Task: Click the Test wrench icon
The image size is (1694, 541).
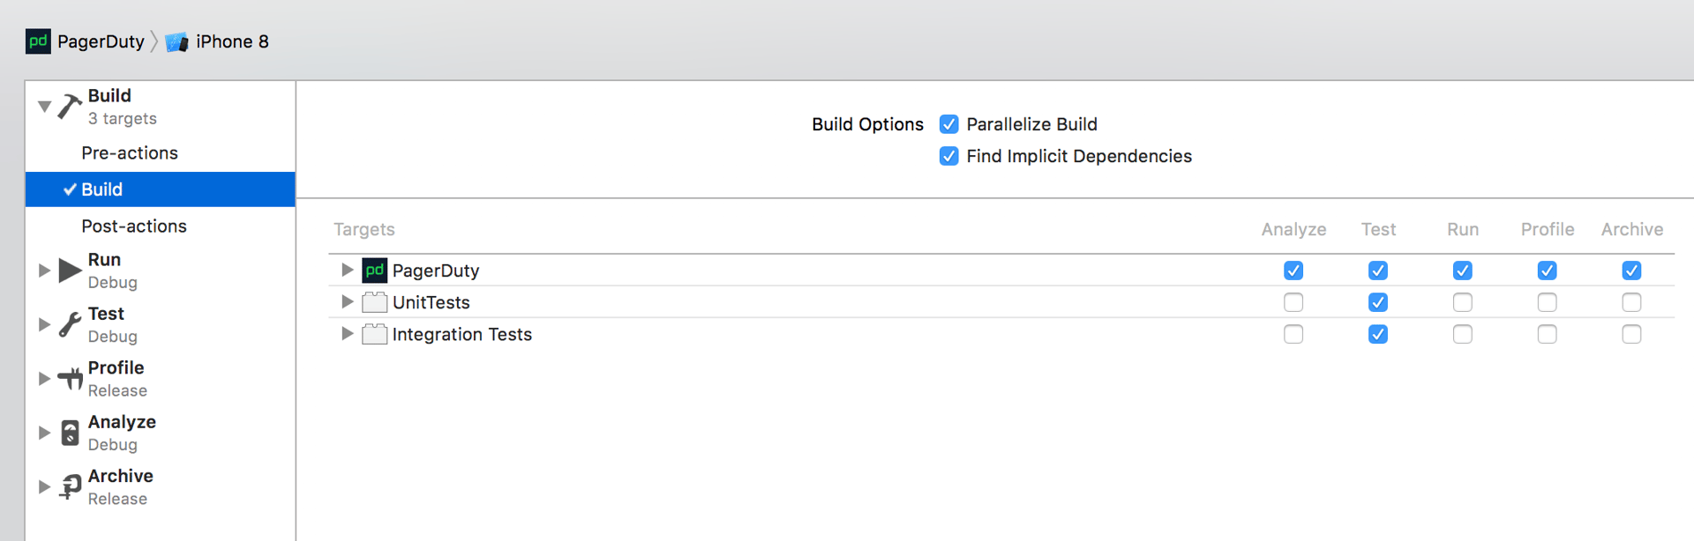Action: (x=70, y=324)
